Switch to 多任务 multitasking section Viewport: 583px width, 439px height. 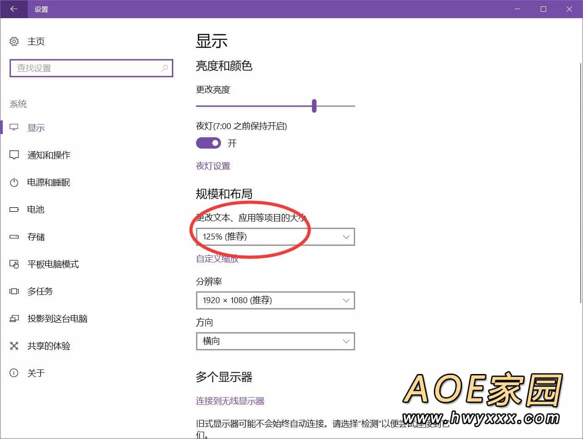(40, 291)
